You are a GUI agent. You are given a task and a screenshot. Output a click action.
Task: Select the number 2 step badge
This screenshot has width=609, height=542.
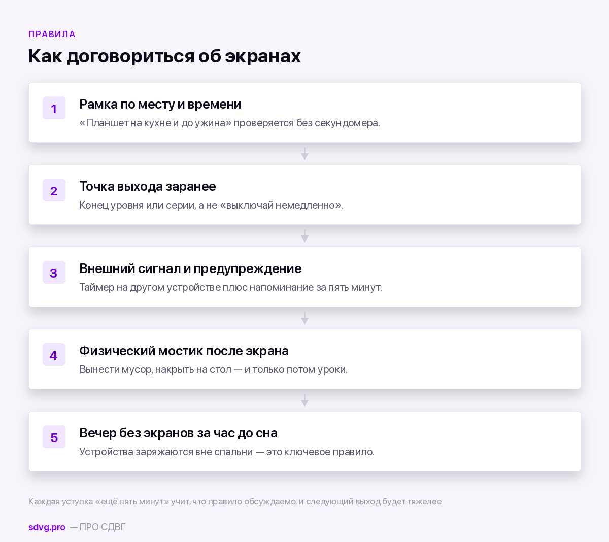point(54,190)
